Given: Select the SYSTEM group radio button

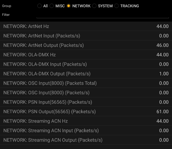Looking at the screenshot, I should click(x=94, y=6).
